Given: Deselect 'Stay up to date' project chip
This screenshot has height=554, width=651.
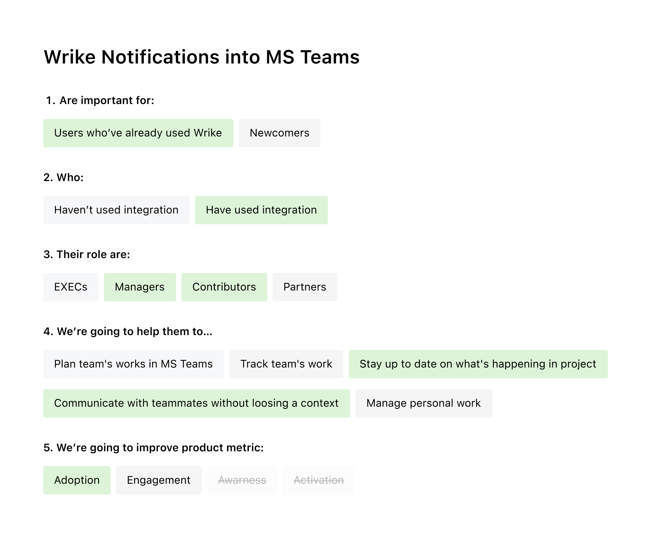Looking at the screenshot, I should click(x=478, y=364).
